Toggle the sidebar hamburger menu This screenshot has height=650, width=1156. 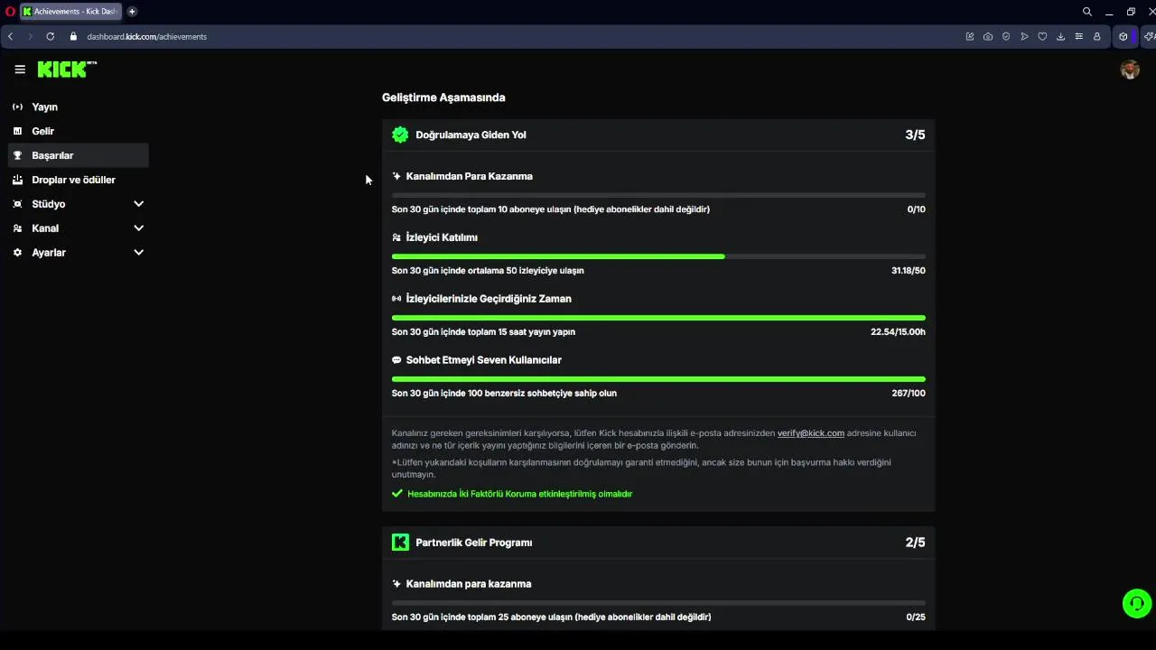[x=20, y=70]
